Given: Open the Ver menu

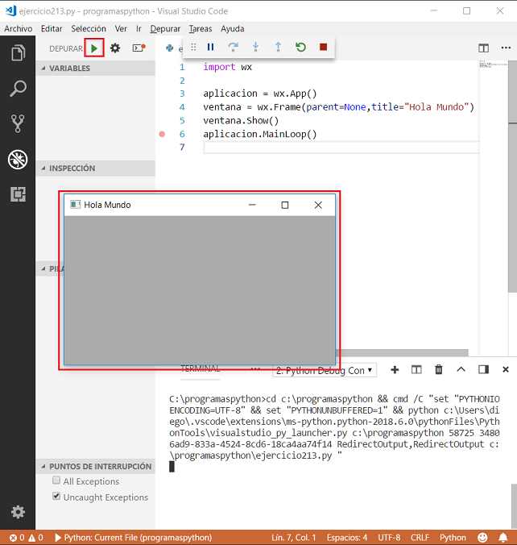Looking at the screenshot, I should click(x=121, y=28).
